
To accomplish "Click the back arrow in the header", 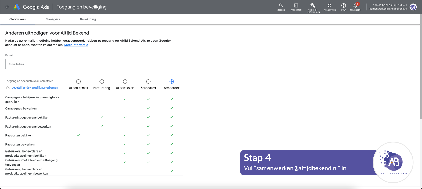I will coord(7,7).
